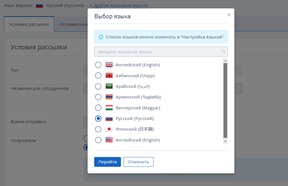Image resolution: width=288 pixels, height=186 pixels.
Task: Click the Armenian flag icon
Action: pyautogui.click(x=109, y=97)
